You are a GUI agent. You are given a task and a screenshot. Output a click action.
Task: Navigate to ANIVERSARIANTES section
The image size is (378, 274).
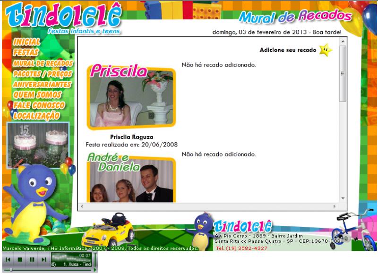click(42, 84)
